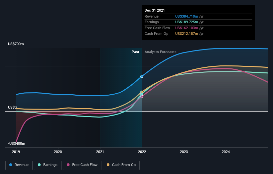The height and width of the screenshot is (174, 273).
Task: Click the pink Free Cash Flow data point
Action: click(142, 97)
